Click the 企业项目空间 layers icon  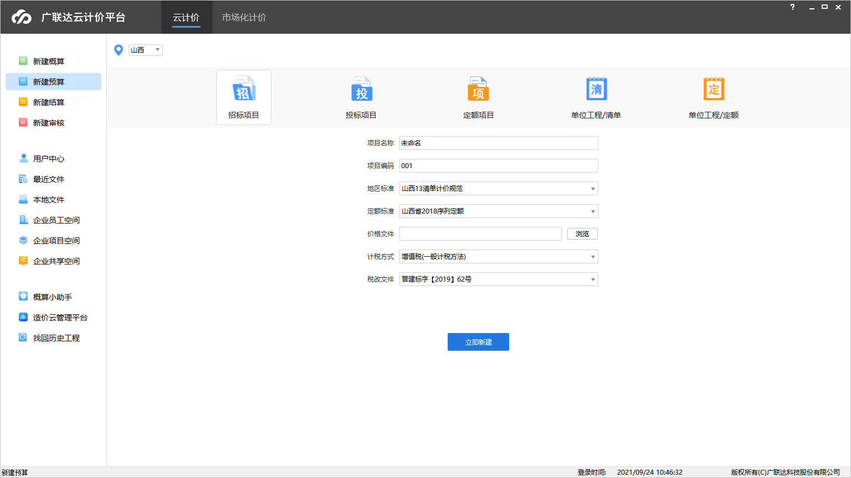tap(23, 240)
